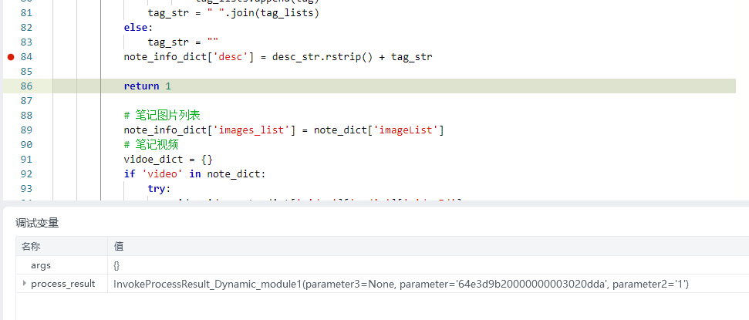The image size is (749, 320).
Task: Select the args variable row
Action: coord(41,265)
